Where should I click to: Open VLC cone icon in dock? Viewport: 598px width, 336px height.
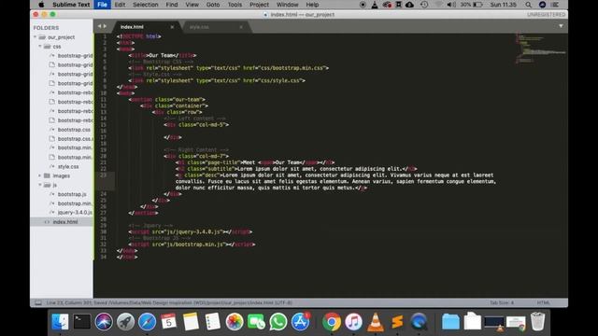point(376,322)
